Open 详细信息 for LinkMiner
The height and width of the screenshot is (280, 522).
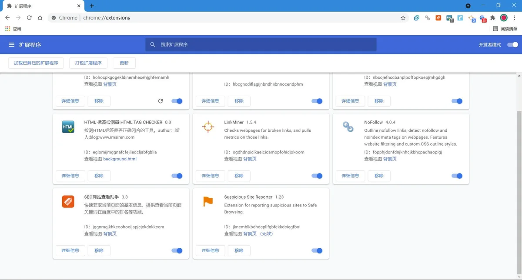pyautogui.click(x=211, y=176)
